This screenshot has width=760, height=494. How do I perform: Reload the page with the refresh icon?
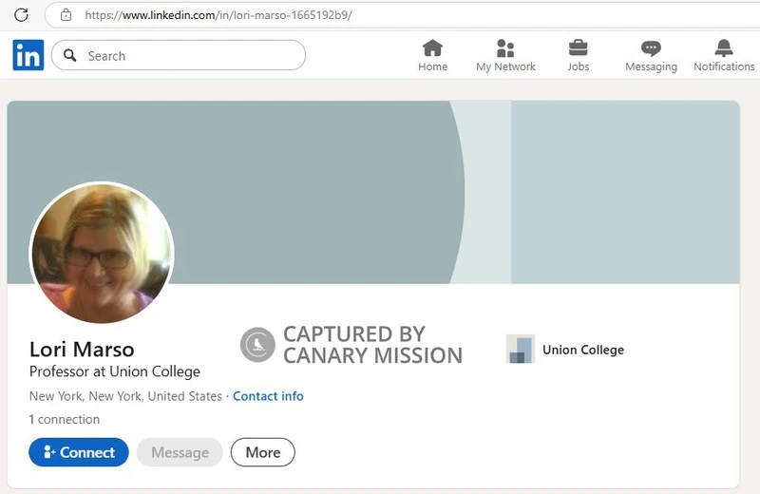(x=21, y=15)
